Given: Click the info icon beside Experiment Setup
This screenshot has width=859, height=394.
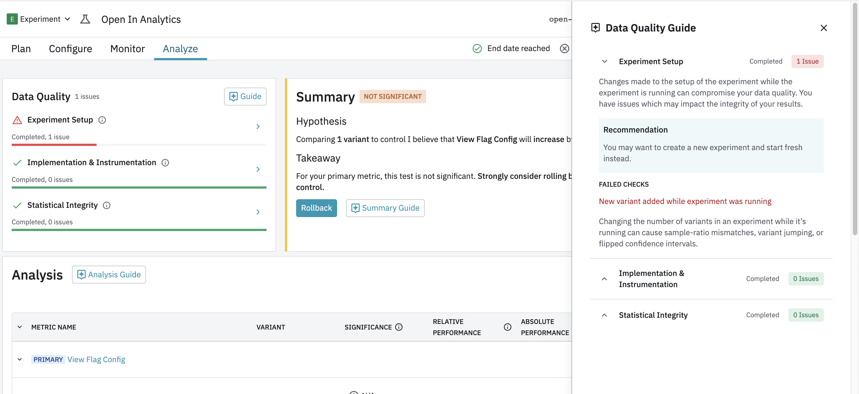Looking at the screenshot, I should [102, 120].
